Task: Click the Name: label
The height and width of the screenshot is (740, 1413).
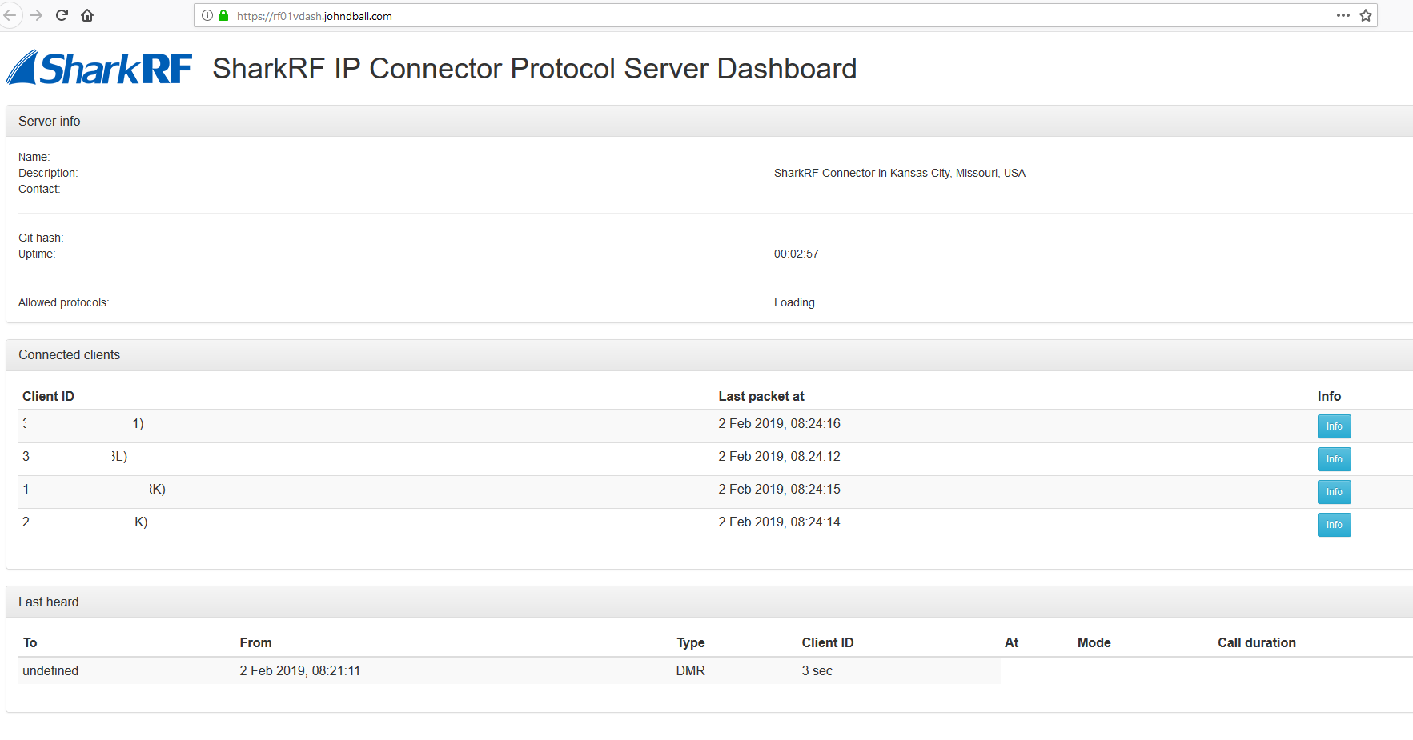Action: coord(34,157)
